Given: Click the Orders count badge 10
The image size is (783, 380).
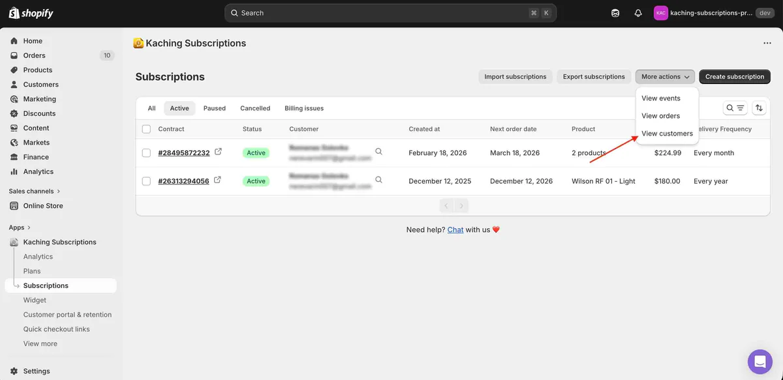Looking at the screenshot, I should click(x=107, y=55).
